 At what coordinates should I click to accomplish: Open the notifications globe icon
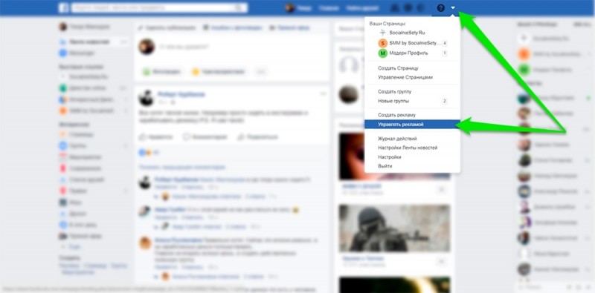coord(420,7)
